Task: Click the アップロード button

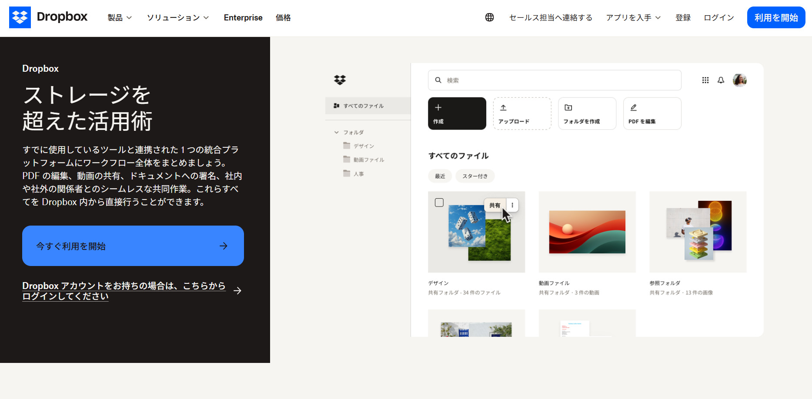Action: point(522,113)
